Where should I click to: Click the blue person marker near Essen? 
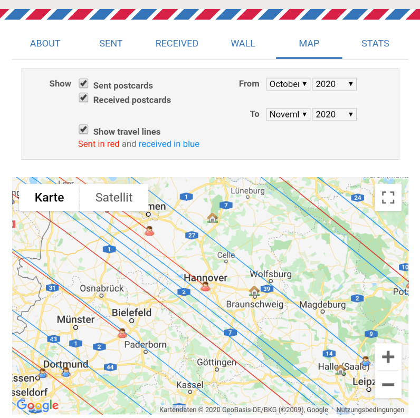point(43,373)
